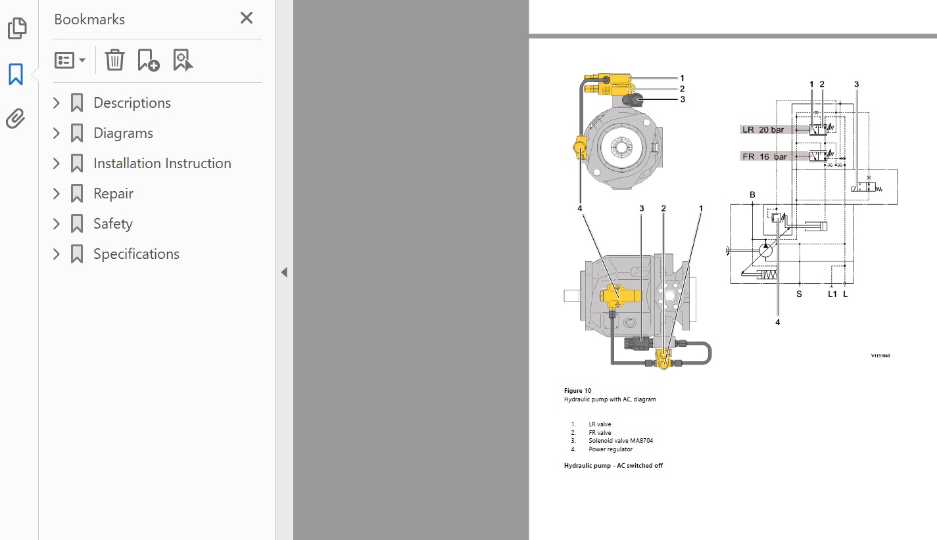This screenshot has height=540, width=937.
Task: Delete selected bookmark with trash icon
Action: click(x=114, y=60)
